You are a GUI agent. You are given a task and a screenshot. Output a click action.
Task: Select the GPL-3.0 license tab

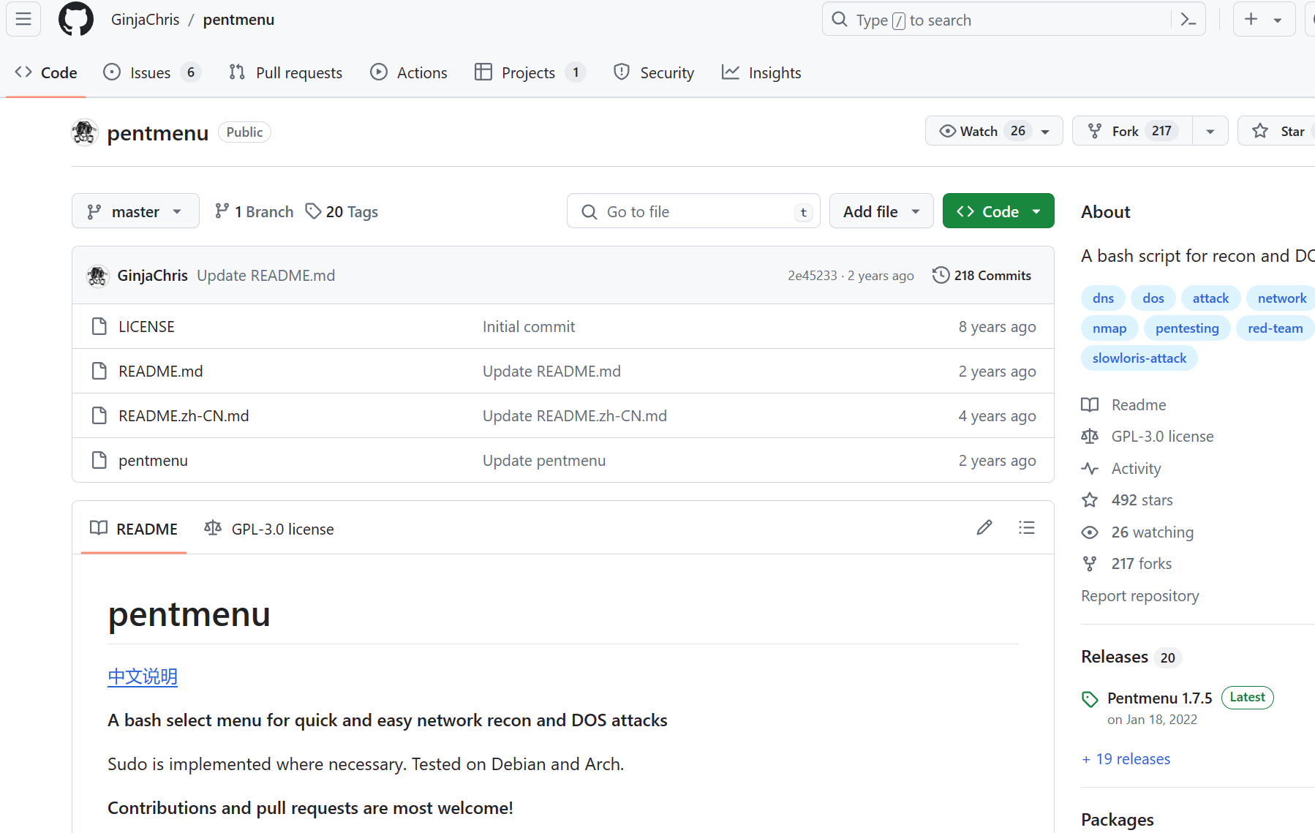coord(269,529)
